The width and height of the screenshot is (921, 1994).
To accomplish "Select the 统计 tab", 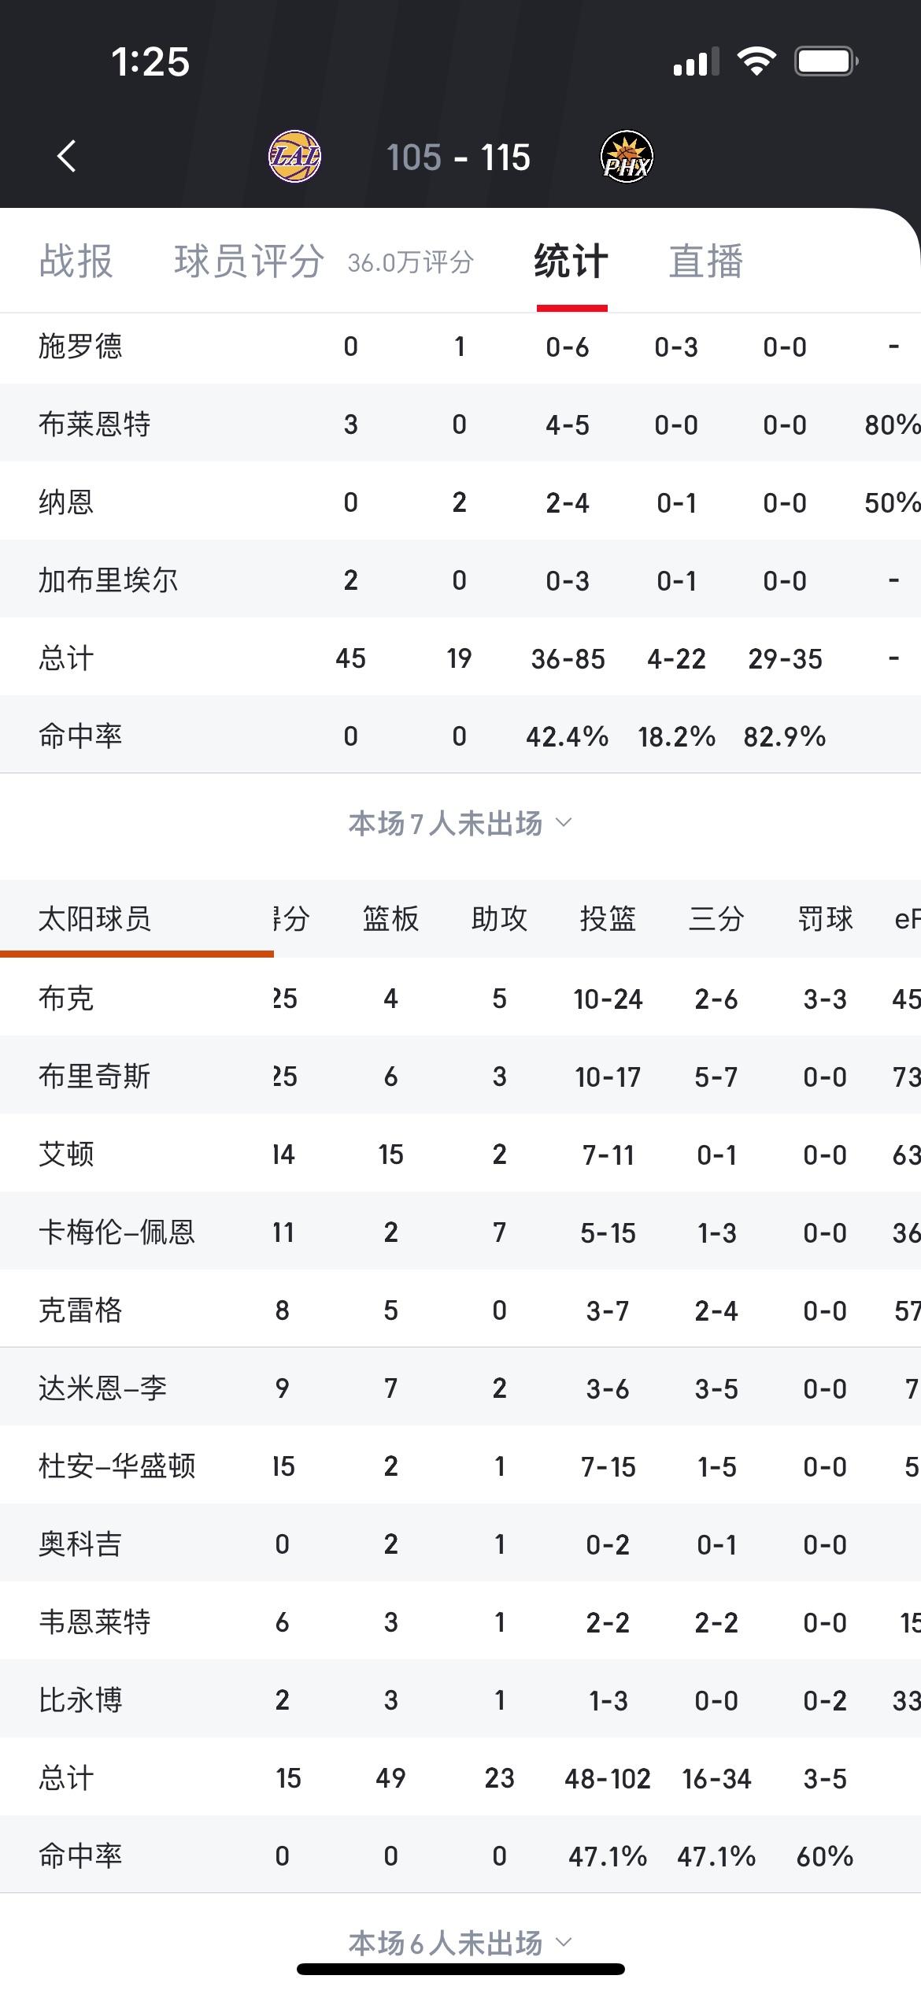I will 571,261.
